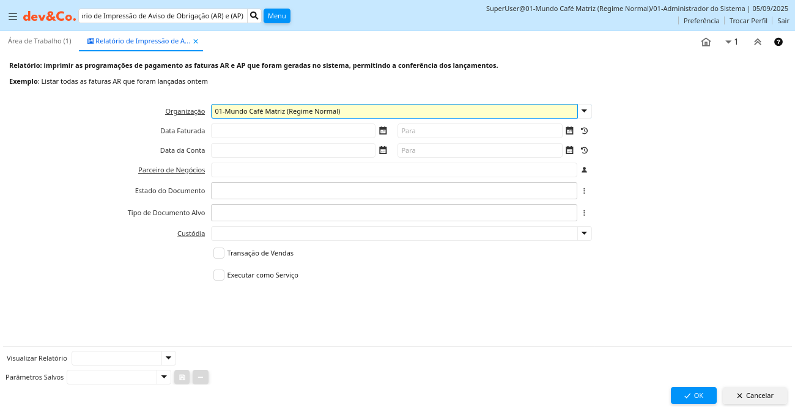This screenshot has width=795, height=412.
Task: Click history icon beside Data Faturada
Action: tap(584, 131)
